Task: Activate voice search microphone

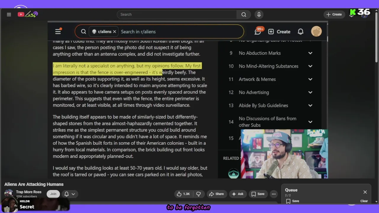Action: coord(259,14)
